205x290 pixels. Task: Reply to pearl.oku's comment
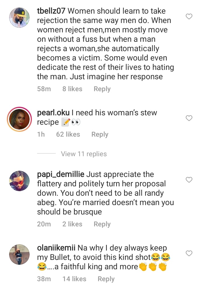click(100, 134)
